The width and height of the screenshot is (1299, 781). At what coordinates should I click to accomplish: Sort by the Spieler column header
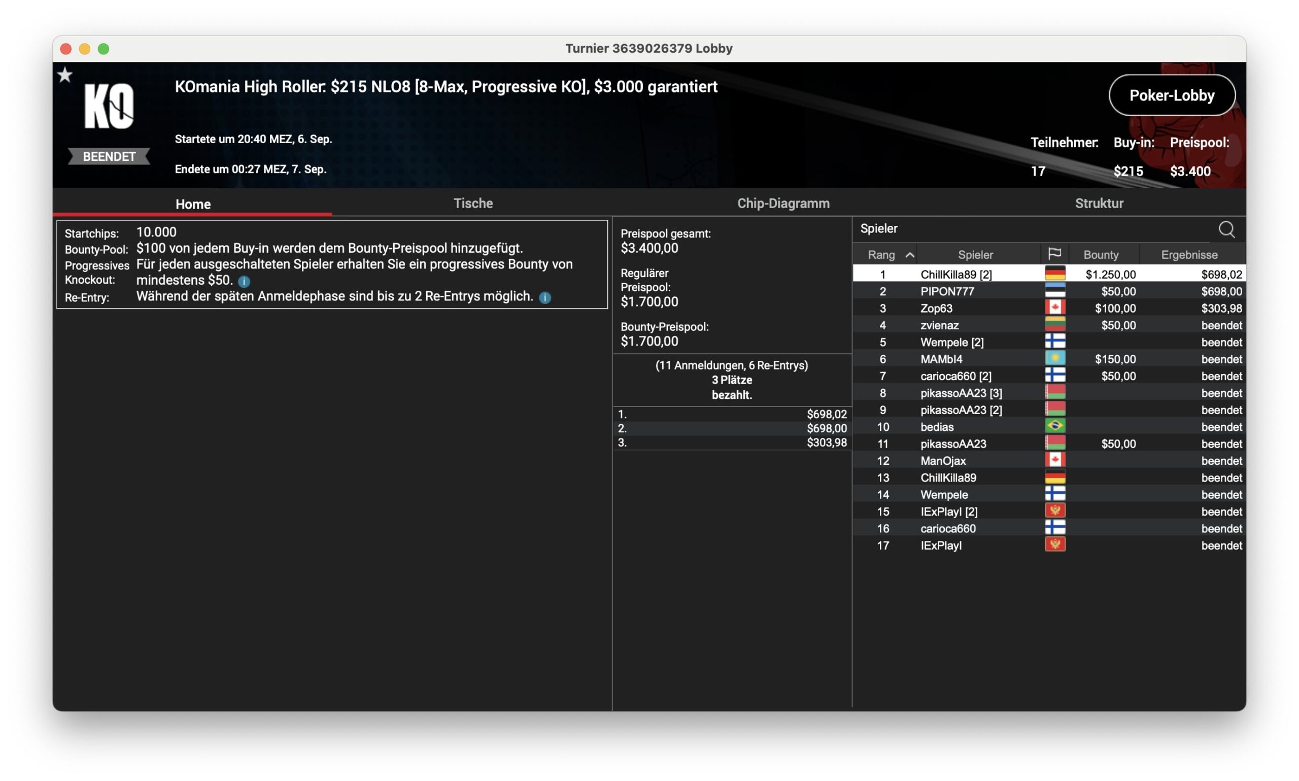click(975, 255)
